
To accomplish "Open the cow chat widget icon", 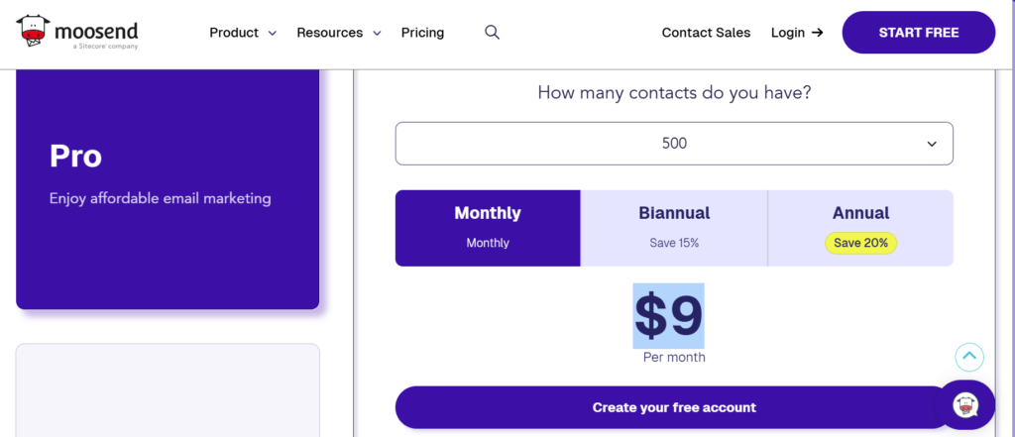I will [965, 405].
